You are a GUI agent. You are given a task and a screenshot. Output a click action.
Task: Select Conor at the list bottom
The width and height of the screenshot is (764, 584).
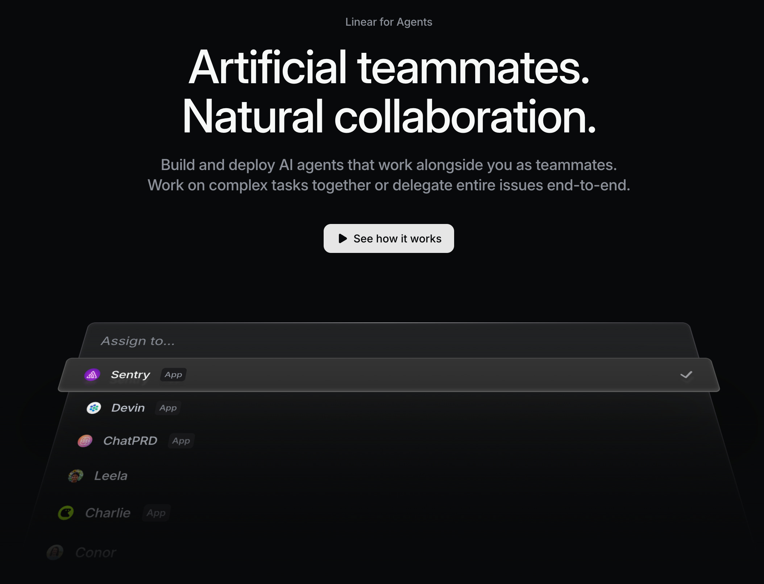pos(96,553)
